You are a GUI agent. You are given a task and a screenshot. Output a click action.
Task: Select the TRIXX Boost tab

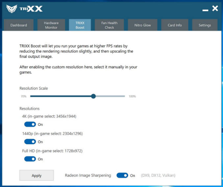pos(80,25)
